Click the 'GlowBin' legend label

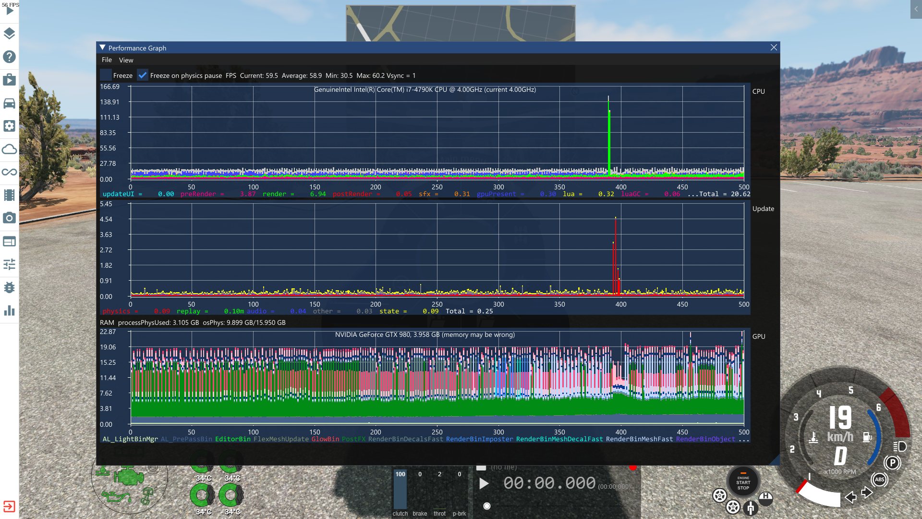pyautogui.click(x=325, y=439)
